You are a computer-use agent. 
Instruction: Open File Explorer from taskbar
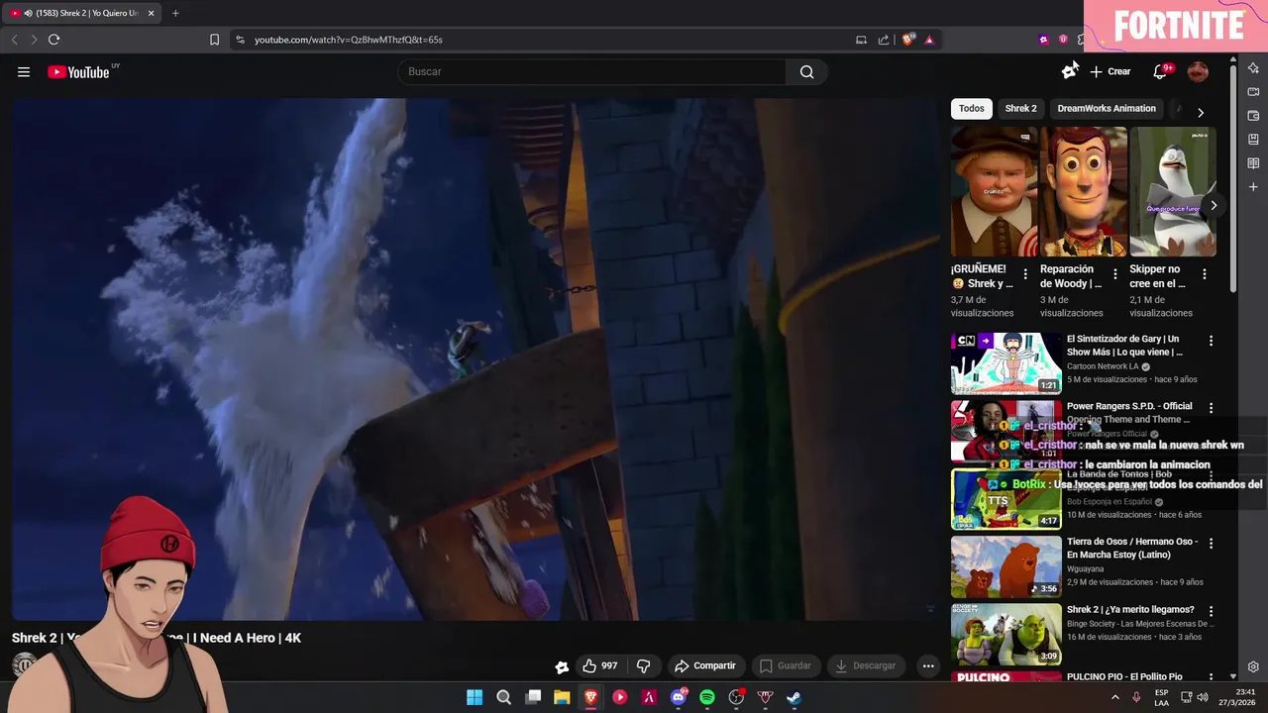pyautogui.click(x=562, y=697)
